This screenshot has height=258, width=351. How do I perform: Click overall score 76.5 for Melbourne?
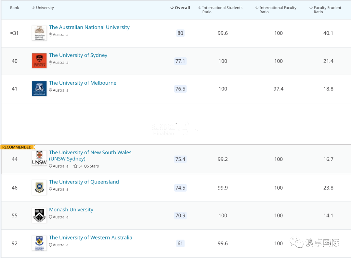[180, 88]
